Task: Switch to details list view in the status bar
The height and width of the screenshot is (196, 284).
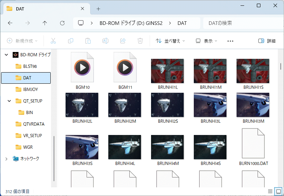Action: (270, 191)
